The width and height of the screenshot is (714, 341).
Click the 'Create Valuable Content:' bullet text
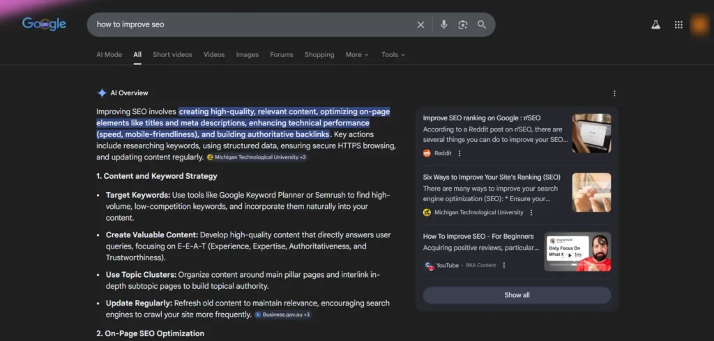click(x=152, y=235)
